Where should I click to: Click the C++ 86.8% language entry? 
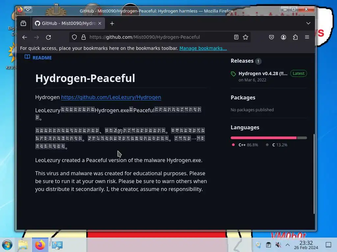245,145
